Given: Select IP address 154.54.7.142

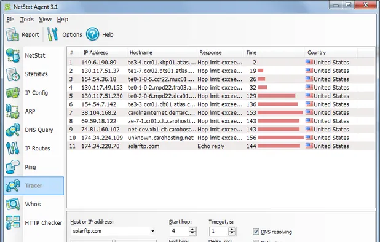Looking at the screenshot, I should 99,104.
